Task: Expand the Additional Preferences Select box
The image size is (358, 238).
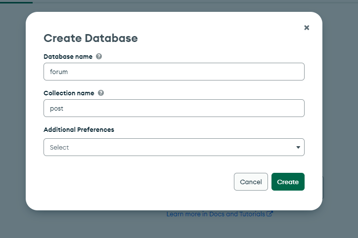Action: coord(174,147)
